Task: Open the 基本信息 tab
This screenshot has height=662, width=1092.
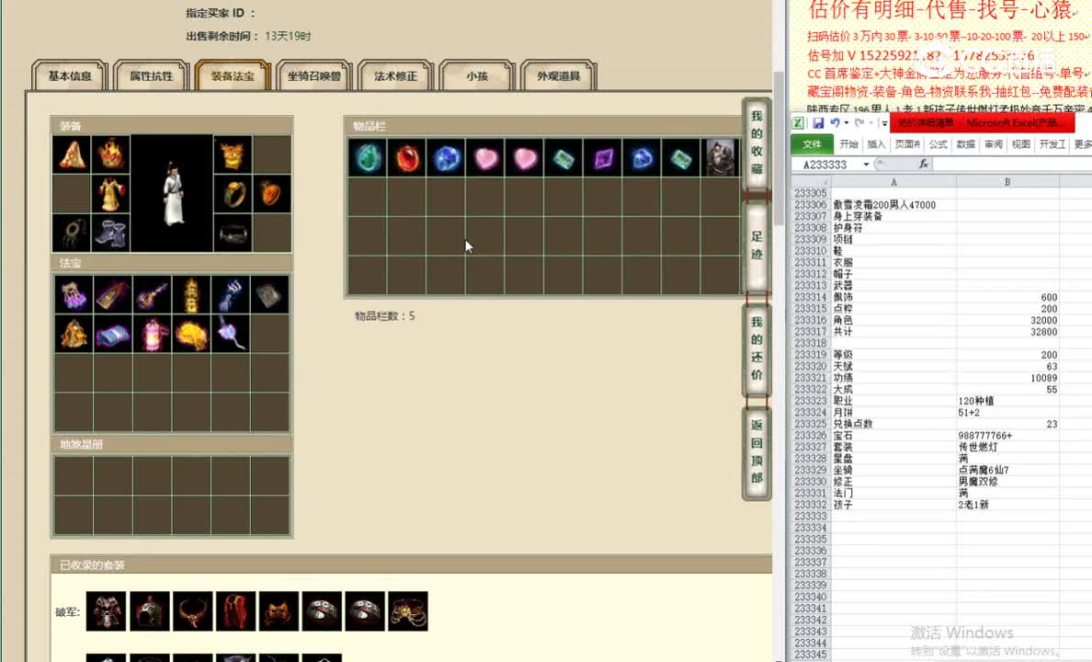Action: (70, 76)
